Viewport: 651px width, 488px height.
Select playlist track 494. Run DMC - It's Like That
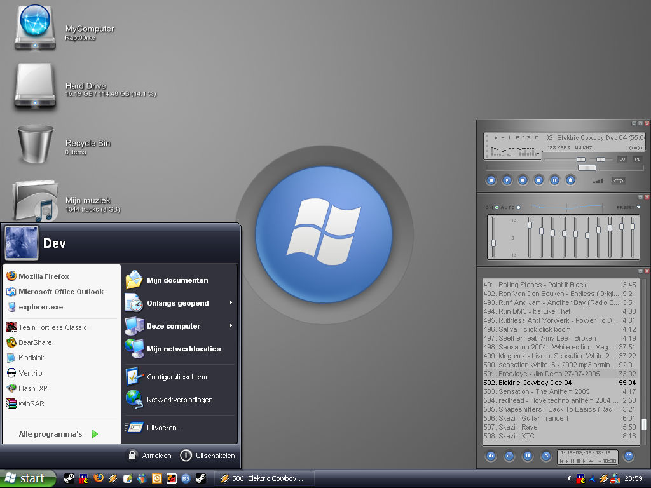tap(559, 311)
